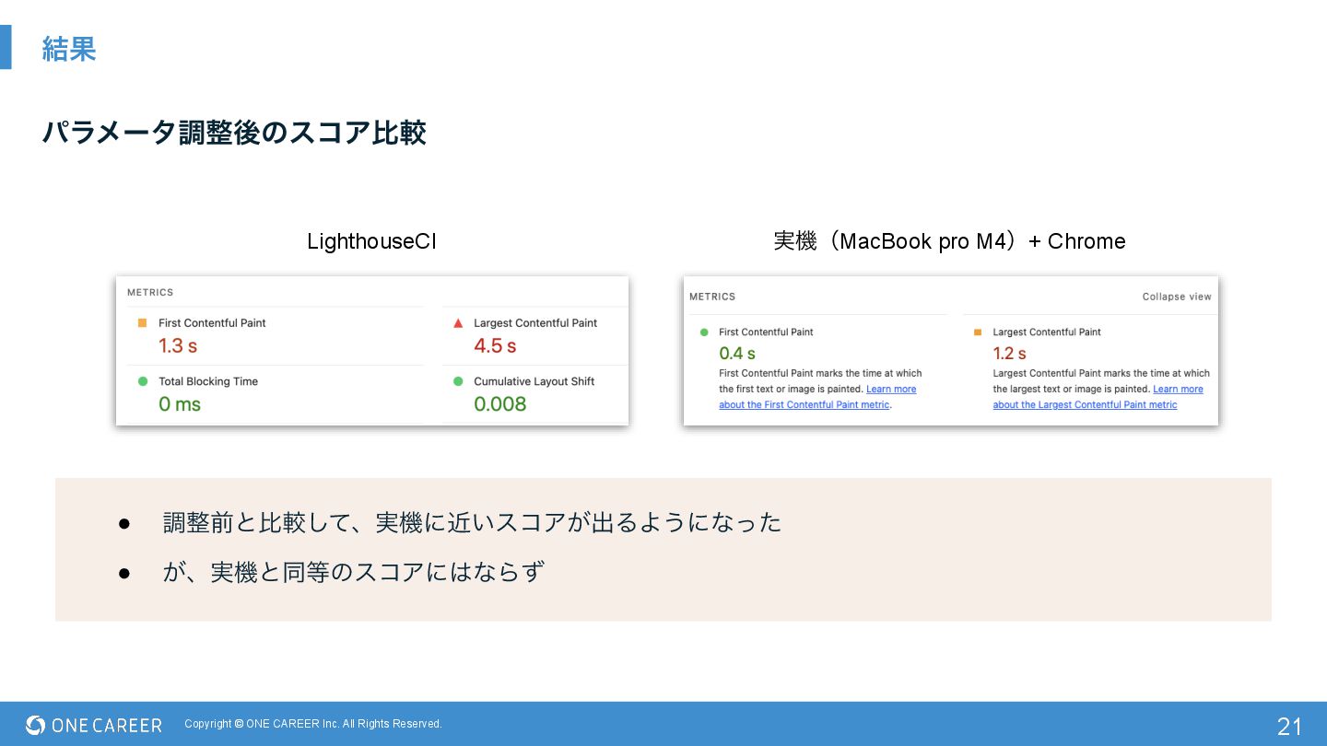Select the slide title 結果
The height and width of the screenshot is (746, 1327).
tap(69, 48)
